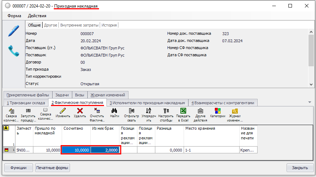Switch to the Внутренние затраты tab
This screenshot has height=177, width=316.
[x=79, y=25]
